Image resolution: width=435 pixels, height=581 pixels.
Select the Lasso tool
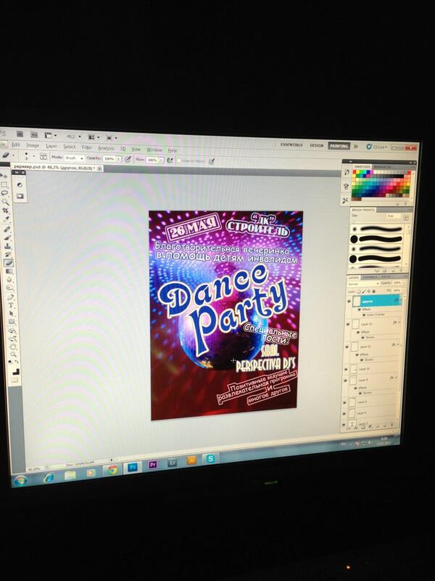[5, 193]
